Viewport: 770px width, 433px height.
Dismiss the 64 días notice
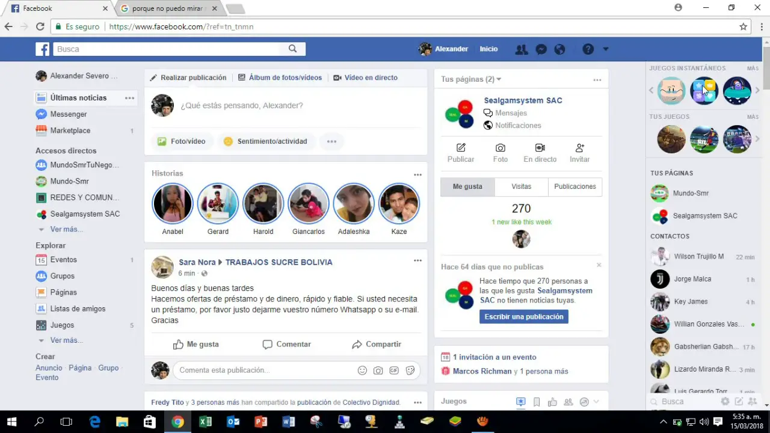coord(599,265)
